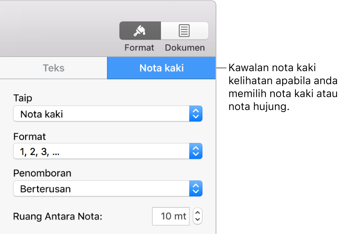Open the Taip dropdown showing Nota kaki
Image resolution: width=340 pixels, height=234 pixels.
108,114
